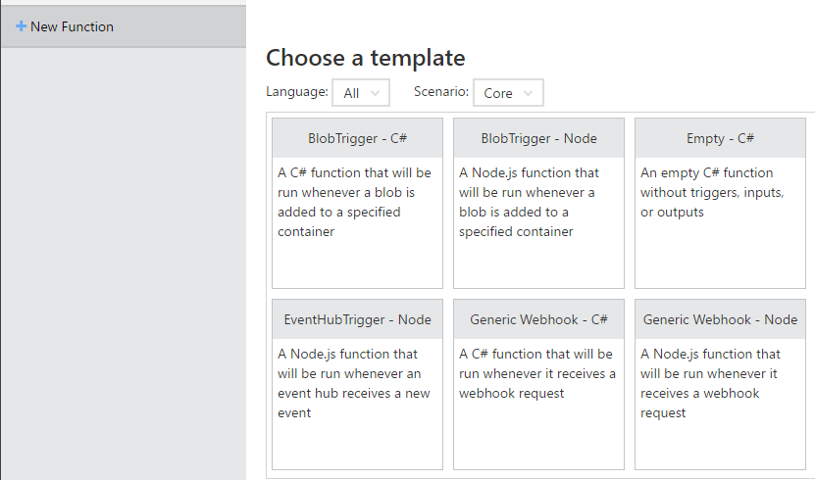Click the Node.js blob trigger description text
Screen dimensions: 815x480
(529, 202)
